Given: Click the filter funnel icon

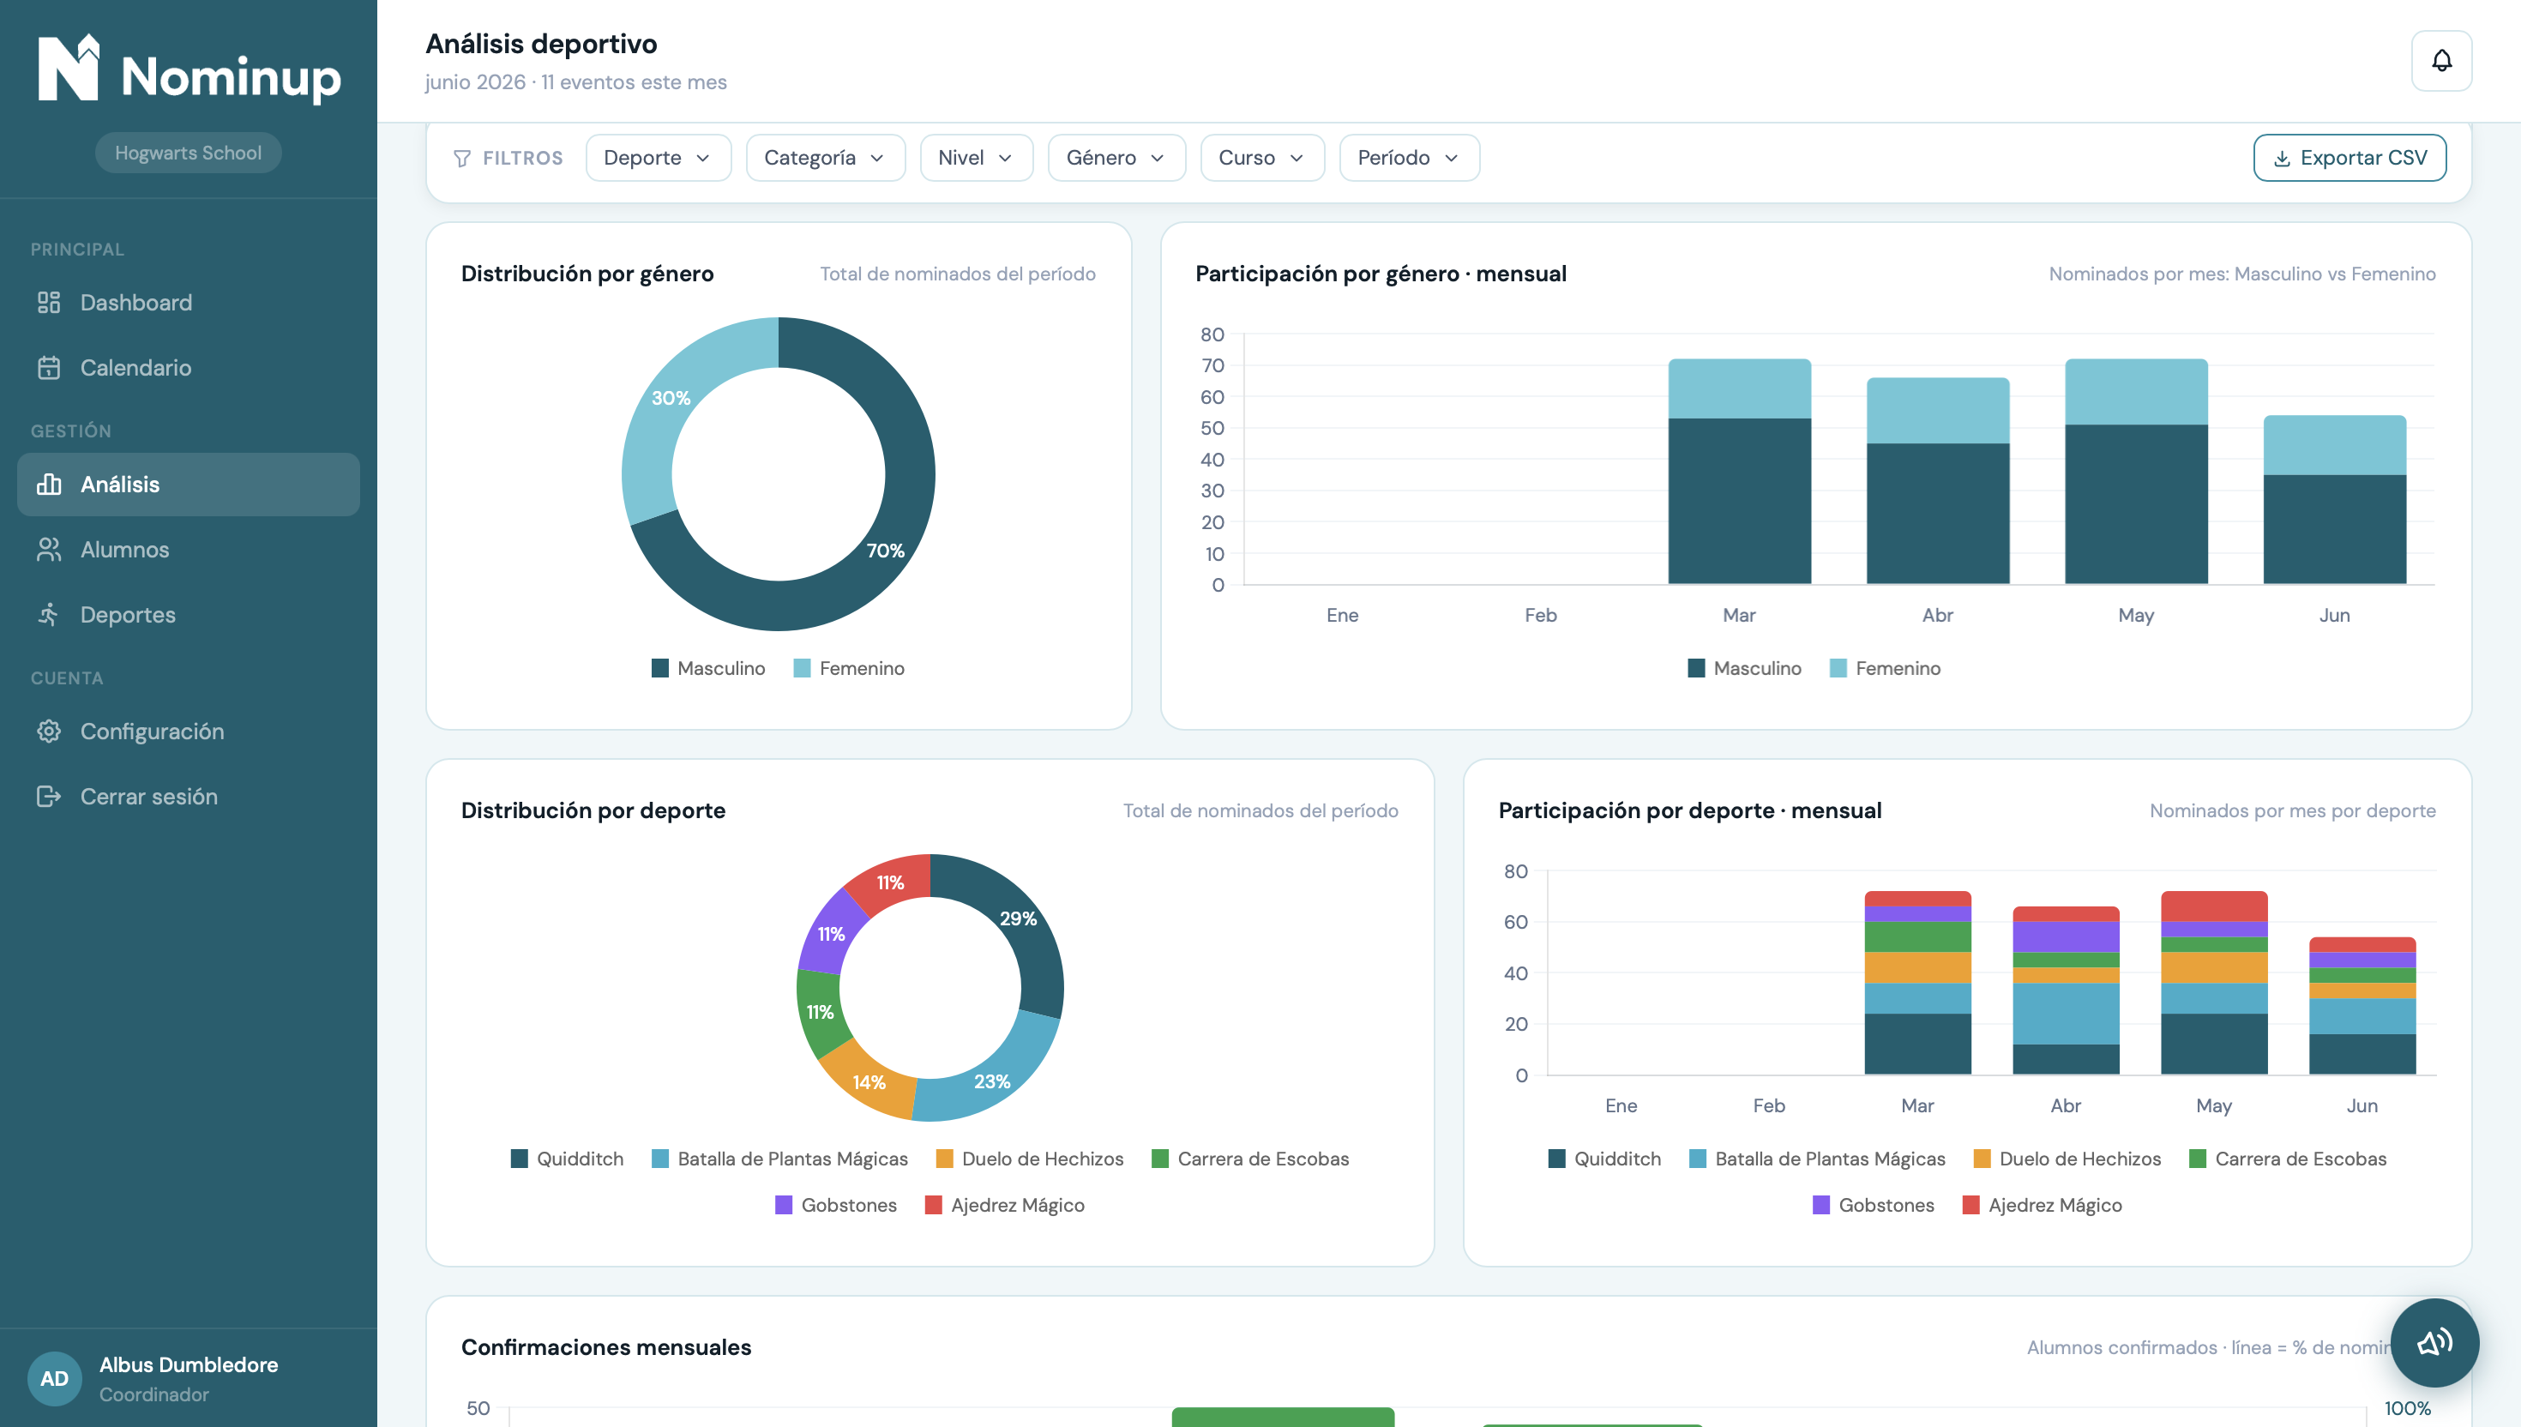Looking at the screenshot, I should click(462, 159).
